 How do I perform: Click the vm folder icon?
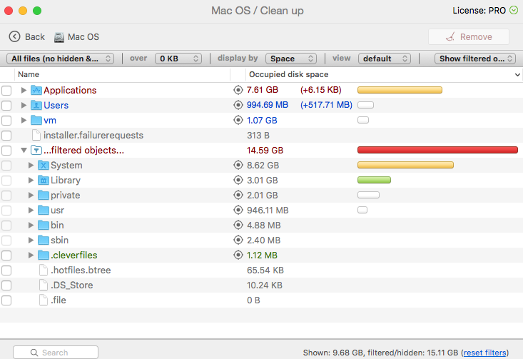click(36, 120)
